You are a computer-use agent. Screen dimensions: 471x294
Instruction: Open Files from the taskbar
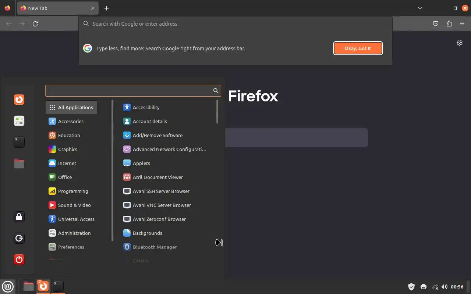[x=28, y=286]
